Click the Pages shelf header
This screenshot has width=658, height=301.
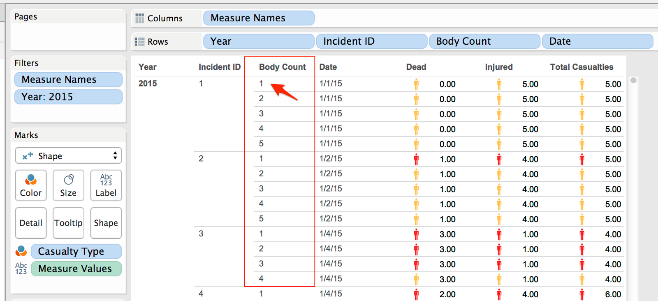25,16
